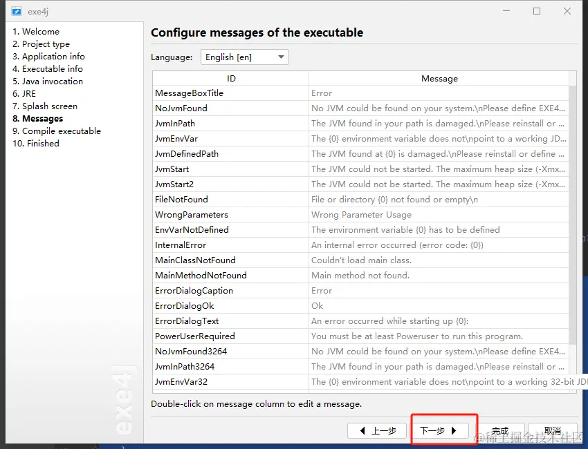
Task: Select the JvmInPath ID cell
Action: pyautogui.click(x=231, y=123)
